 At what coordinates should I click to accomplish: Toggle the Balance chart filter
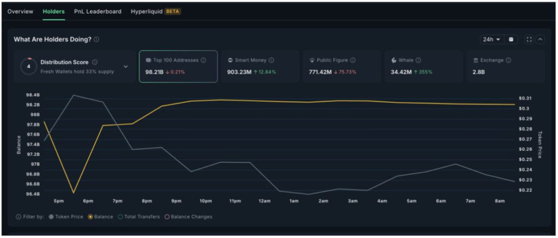tap(100, 217)
